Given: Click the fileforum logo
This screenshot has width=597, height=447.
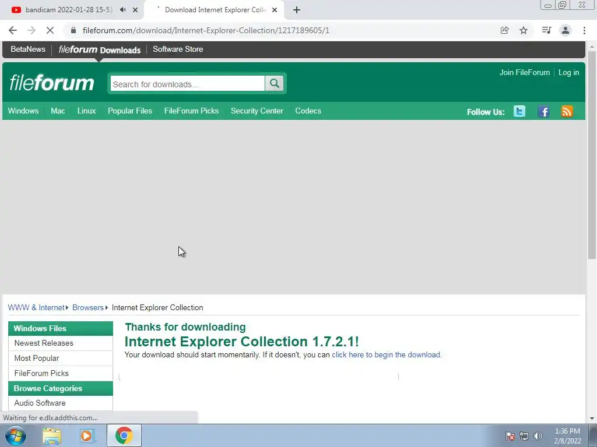Looking at the screenshot, I should pyautogui.click(x=52, y=83).
